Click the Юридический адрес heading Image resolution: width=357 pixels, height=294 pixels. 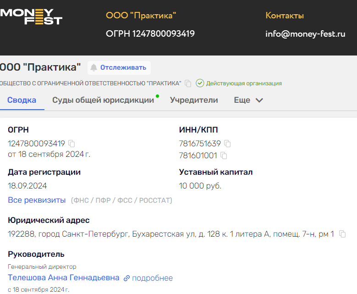pyautogui.click(x=49, y=220)
